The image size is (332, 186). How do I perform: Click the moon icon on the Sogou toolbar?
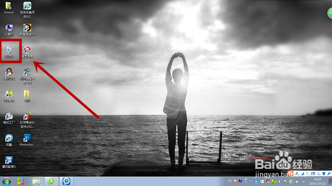coord(303,174)
